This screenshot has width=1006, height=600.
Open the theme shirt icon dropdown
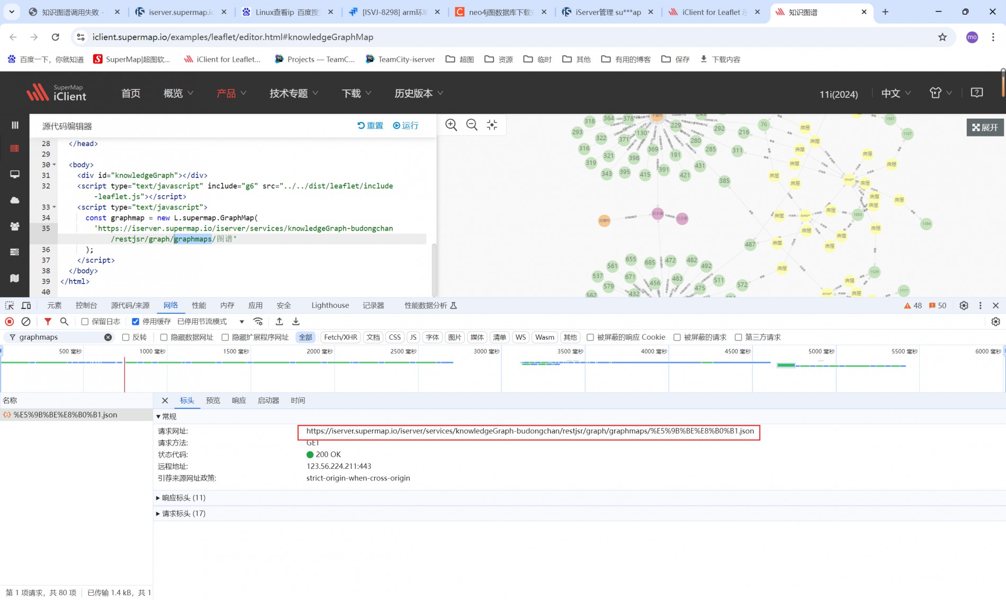940,93
